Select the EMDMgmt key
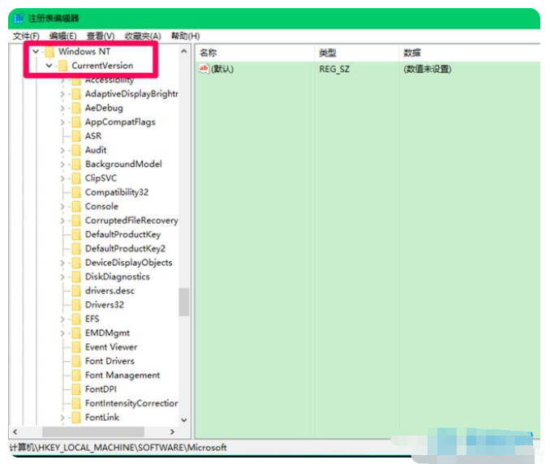The width and height of the screenshot is (550, 464). (x=107, y=333)
